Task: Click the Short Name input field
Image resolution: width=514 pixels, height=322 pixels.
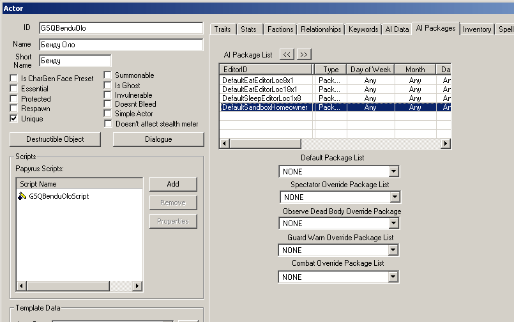Action: 75,61
